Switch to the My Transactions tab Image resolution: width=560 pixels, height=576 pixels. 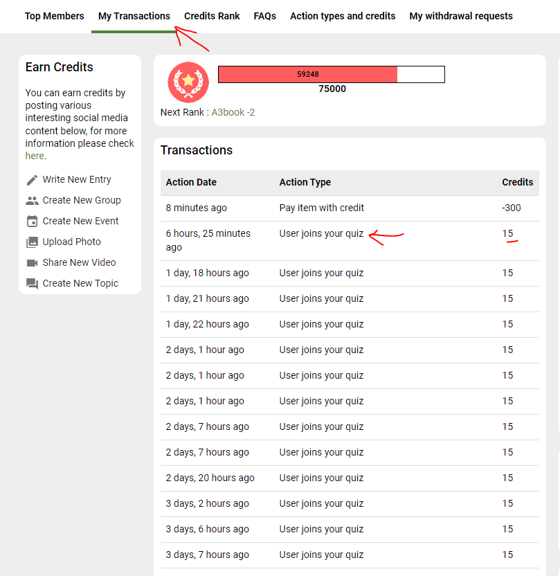point(134,16)
